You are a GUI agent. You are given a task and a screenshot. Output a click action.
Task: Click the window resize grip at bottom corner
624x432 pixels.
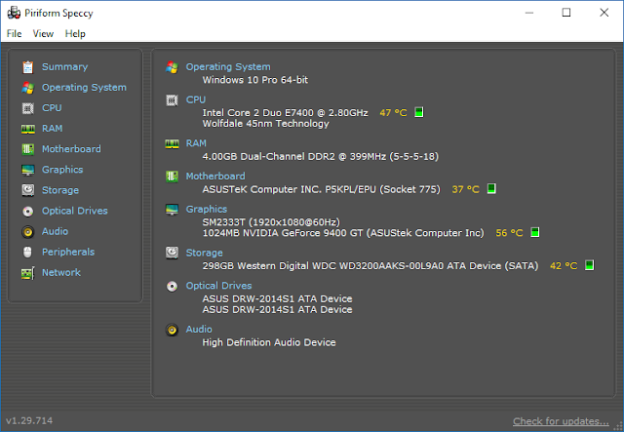click(618, 426)
